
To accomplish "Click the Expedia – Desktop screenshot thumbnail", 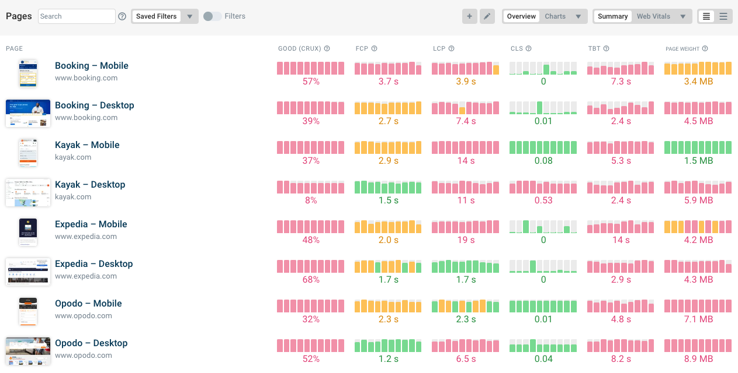I will click(28, 272).
